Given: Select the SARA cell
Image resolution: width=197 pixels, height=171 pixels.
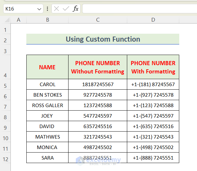Looking at the screenshot, I should pyautogui.click(x=47, y=158).
